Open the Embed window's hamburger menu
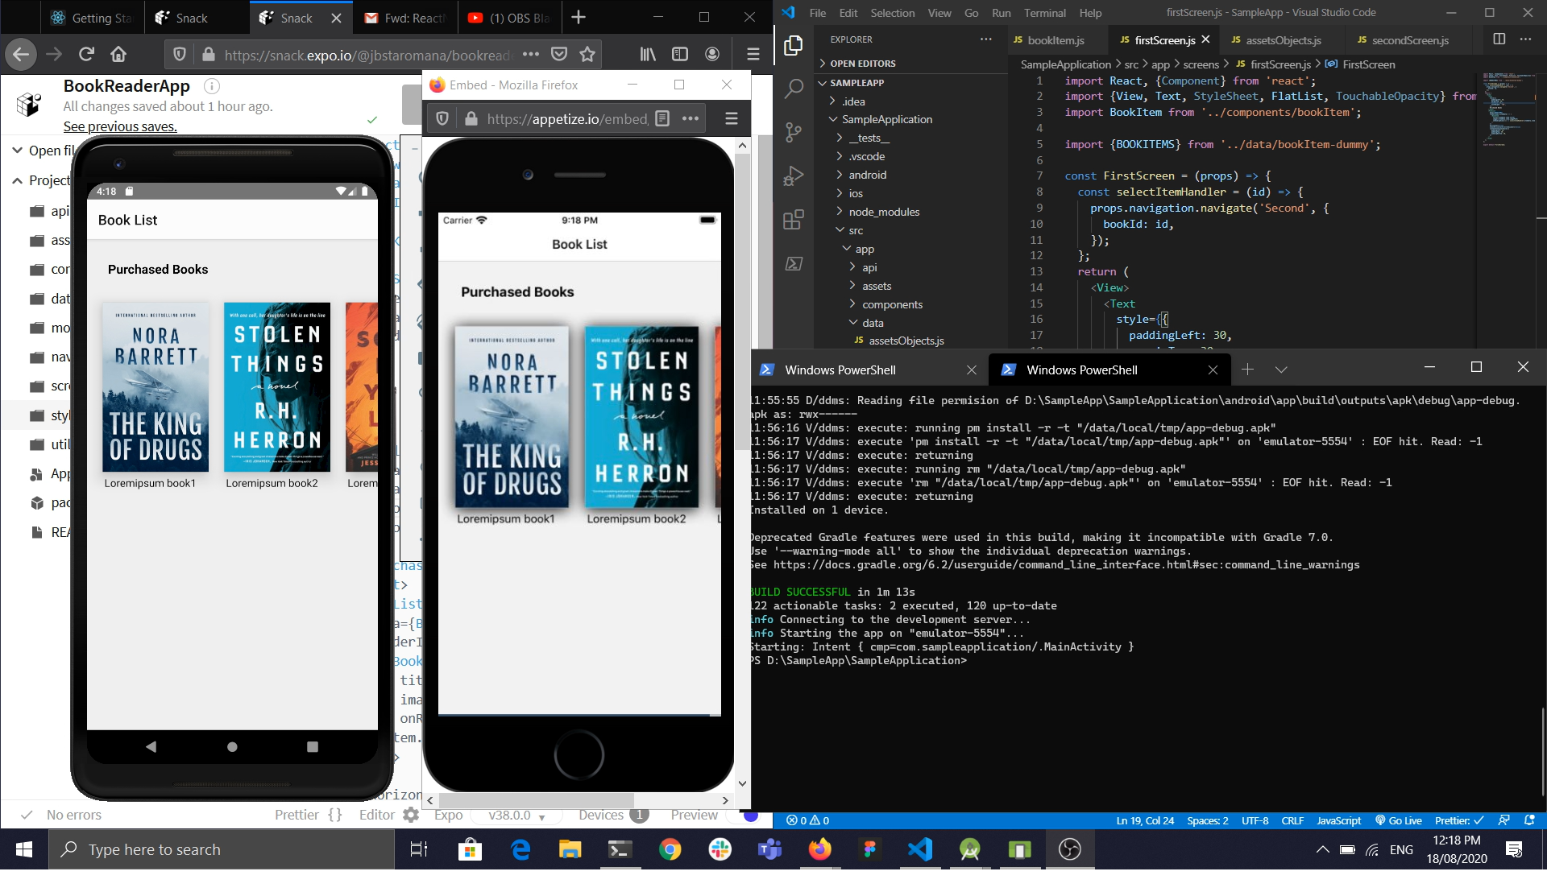Image resolution: width=1547 pixels, height=892 pixels. point(732,118)
